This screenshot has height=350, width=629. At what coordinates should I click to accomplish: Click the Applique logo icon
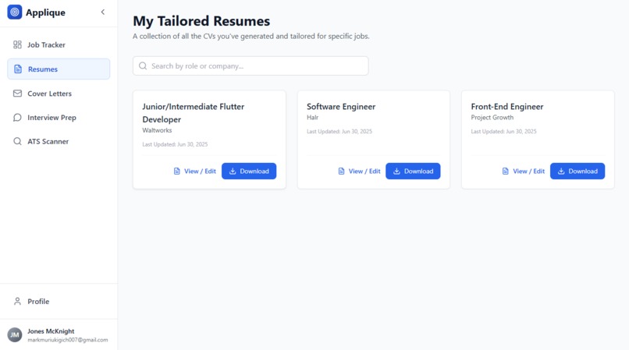15,12
